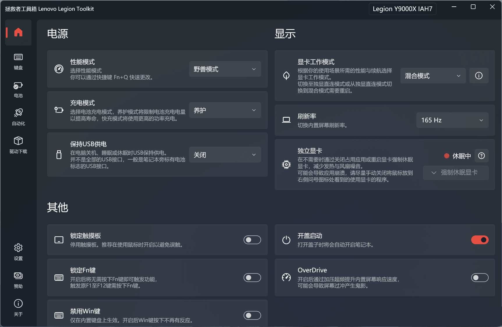Open the 刷新率 dropdown showing 165 Hz

pos(452,120)
